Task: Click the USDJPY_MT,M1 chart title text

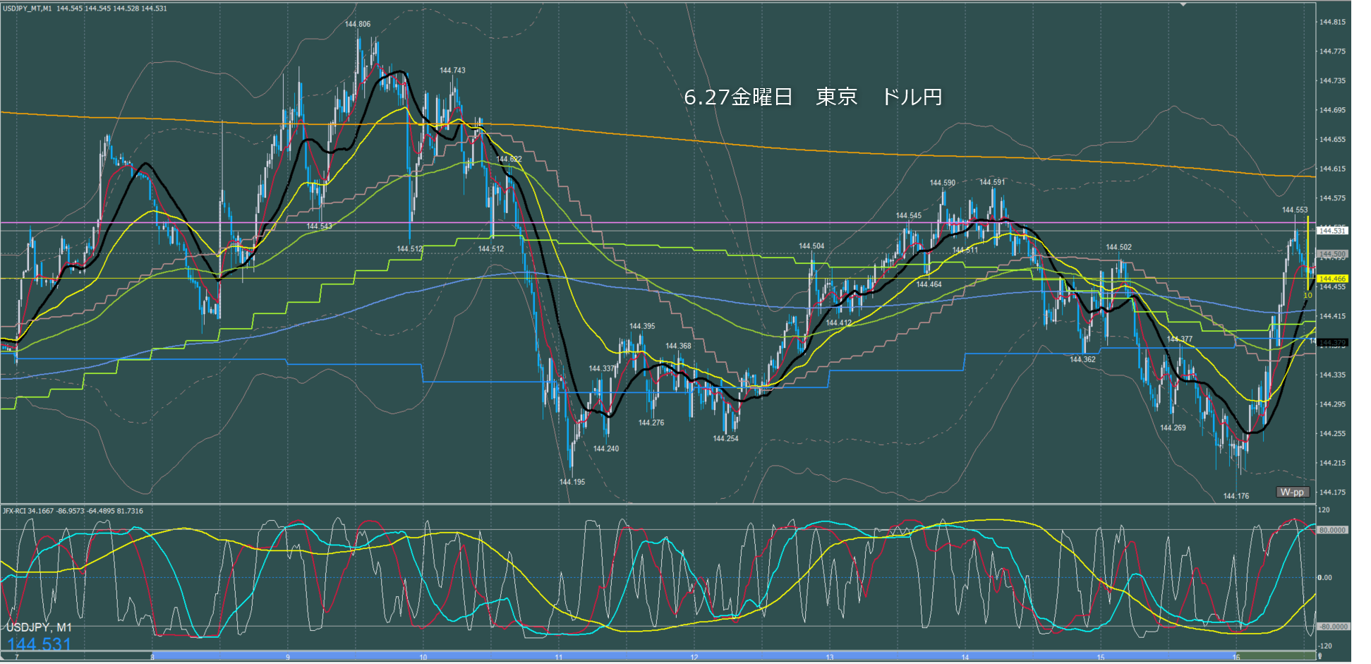Action: tap(27, 8)
